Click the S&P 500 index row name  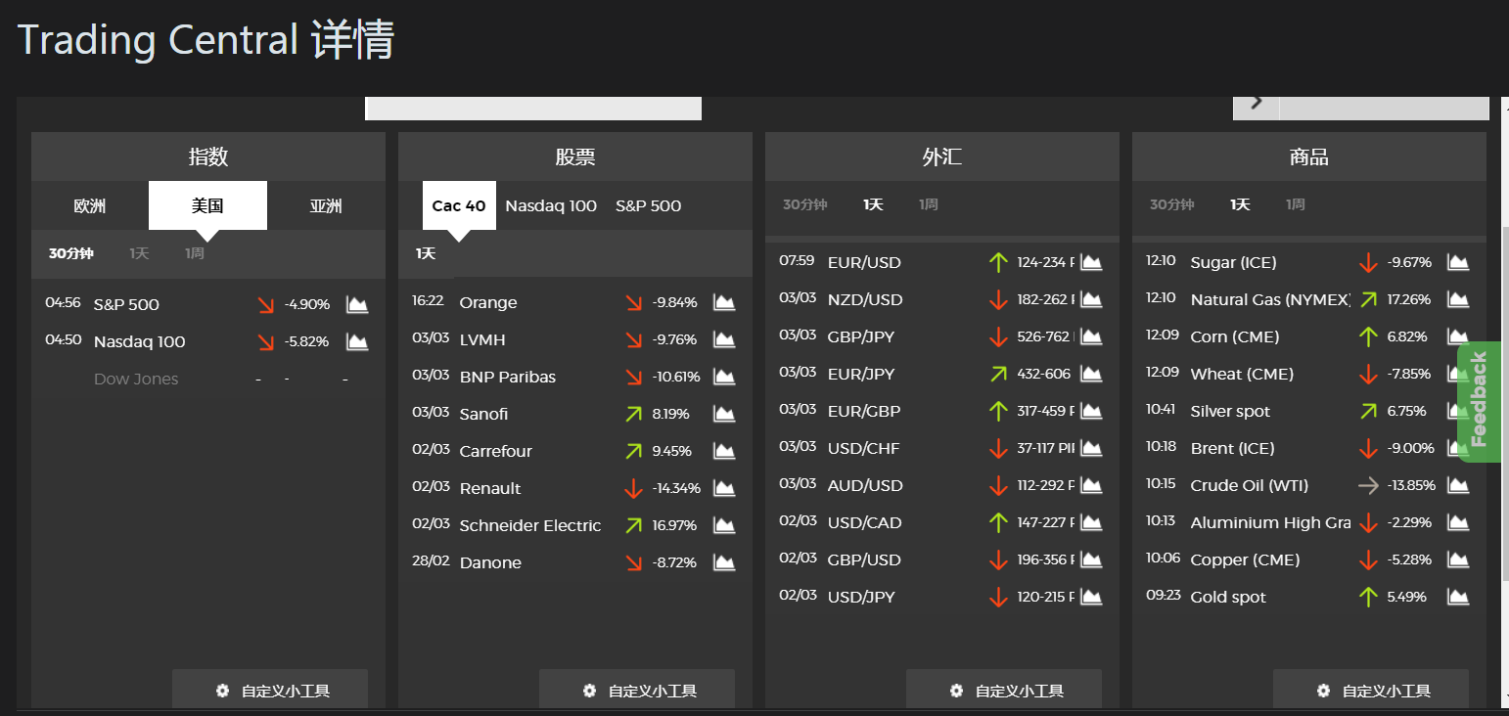[126, 304]
